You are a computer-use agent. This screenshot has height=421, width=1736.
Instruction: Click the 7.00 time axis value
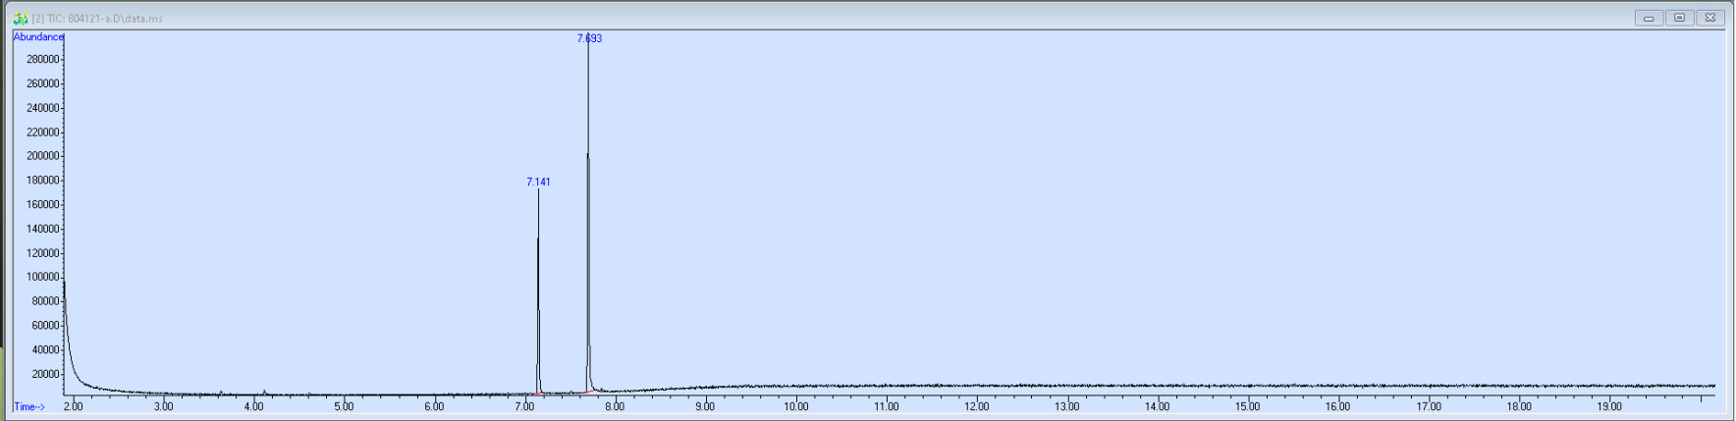pyautogui.click(x=524, y=406)
